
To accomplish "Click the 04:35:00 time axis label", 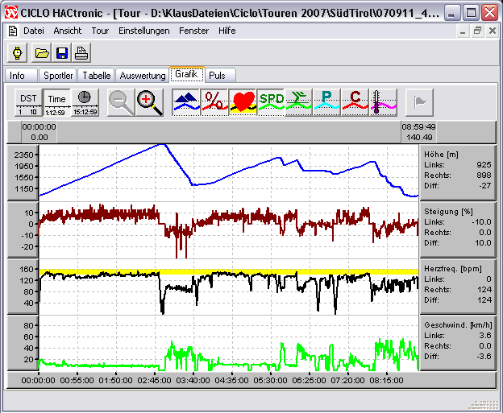I will pos(231,381).
